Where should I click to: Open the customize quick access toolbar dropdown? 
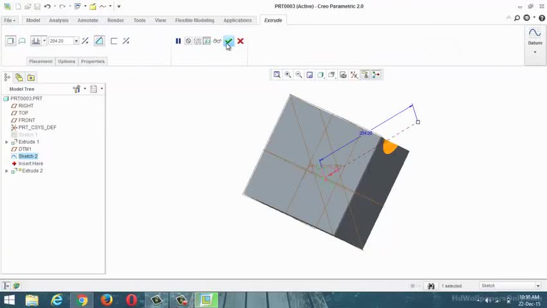pyautogui.click(x=118, y=6)
